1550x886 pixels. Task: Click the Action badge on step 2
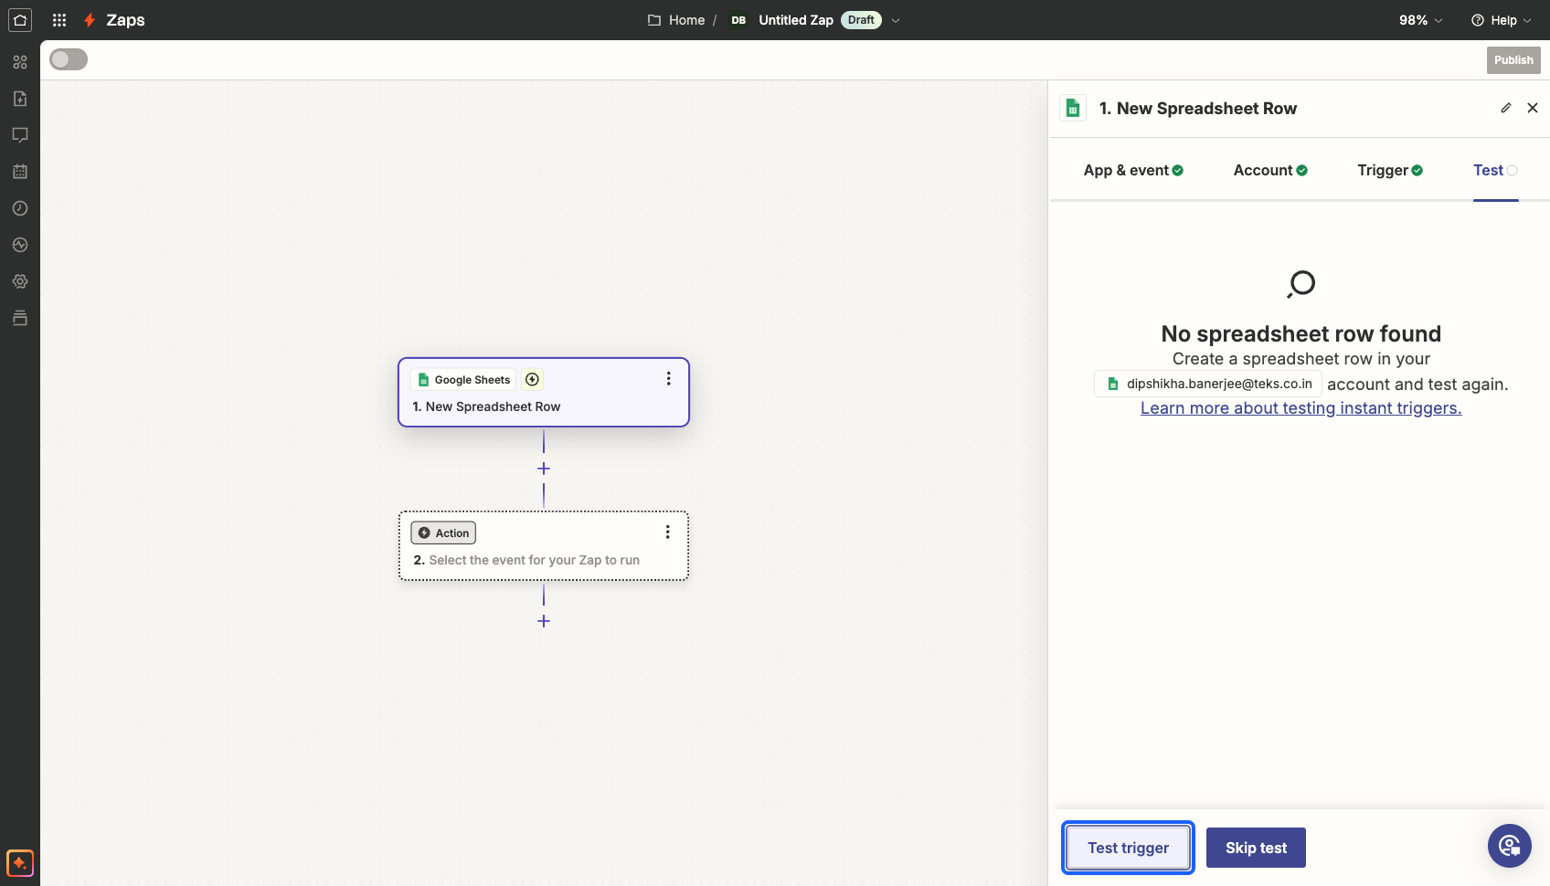click(x=443, y=533)
